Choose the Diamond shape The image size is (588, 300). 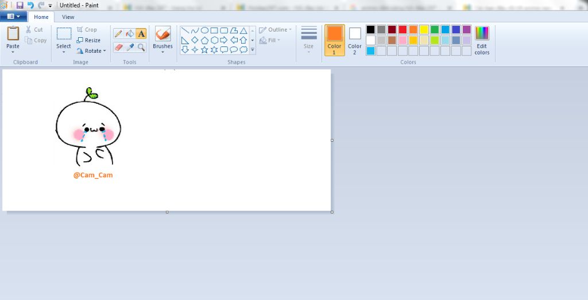pos(195,40)
